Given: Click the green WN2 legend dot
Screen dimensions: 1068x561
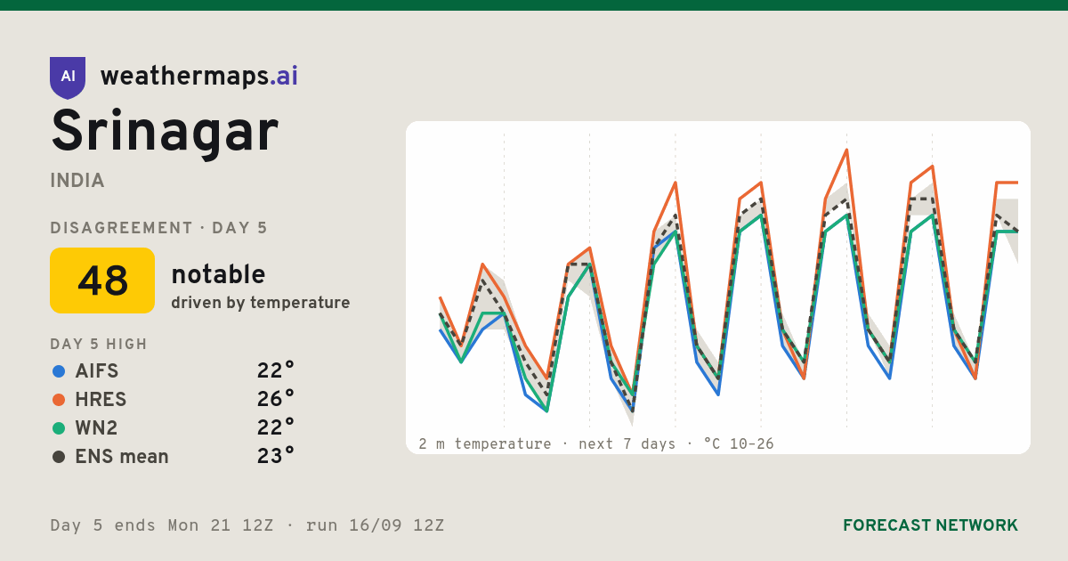Looking at the screenshot, I should pyautogui.click(x=59, y=428).
